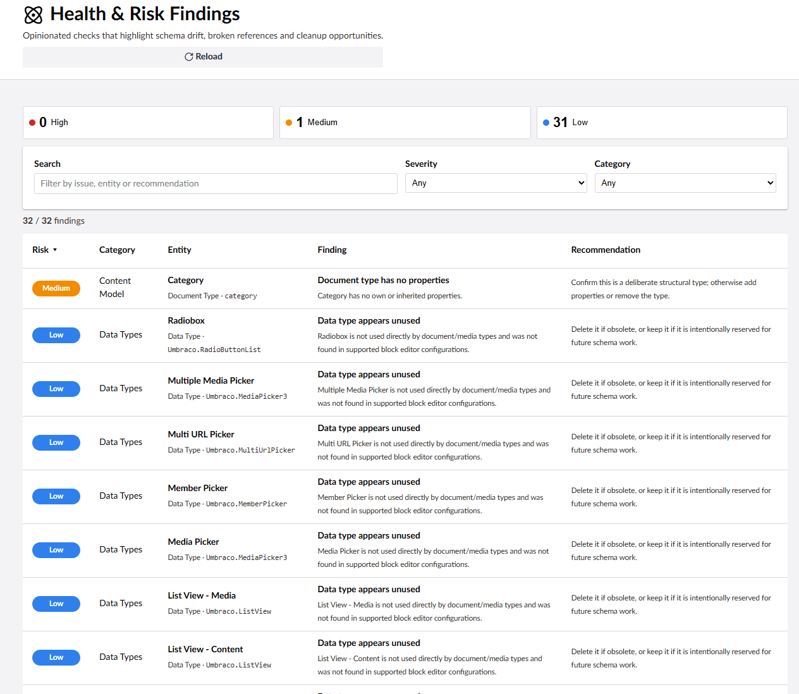Select the Medium severity summary card
Screen dimensions: 799x694
click(405, 123)
